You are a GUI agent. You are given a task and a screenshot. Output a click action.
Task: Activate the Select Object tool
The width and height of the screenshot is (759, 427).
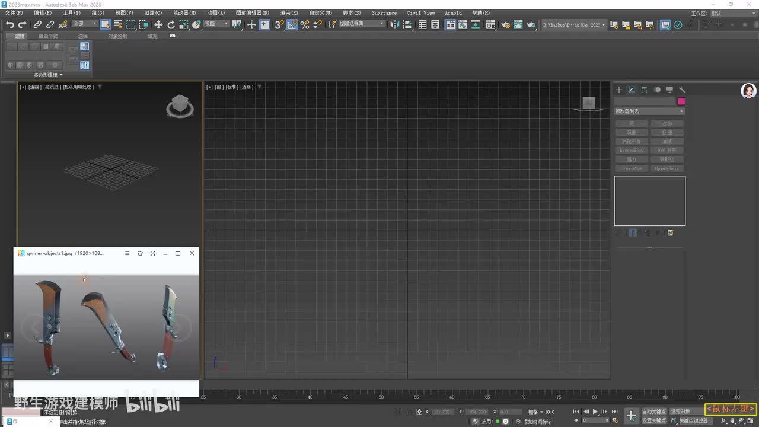pos(106,24)
